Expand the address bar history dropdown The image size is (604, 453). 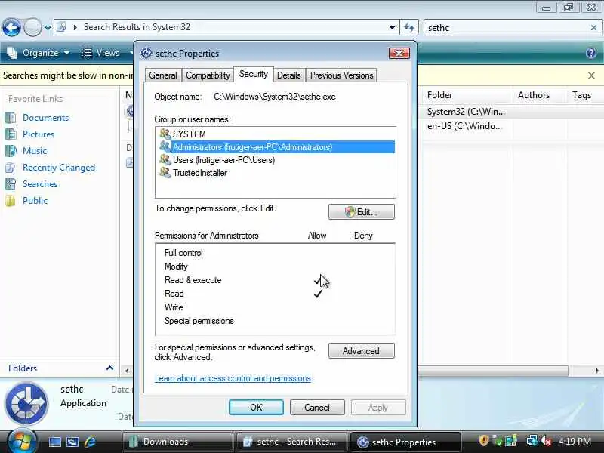click(x=392, y=28)
